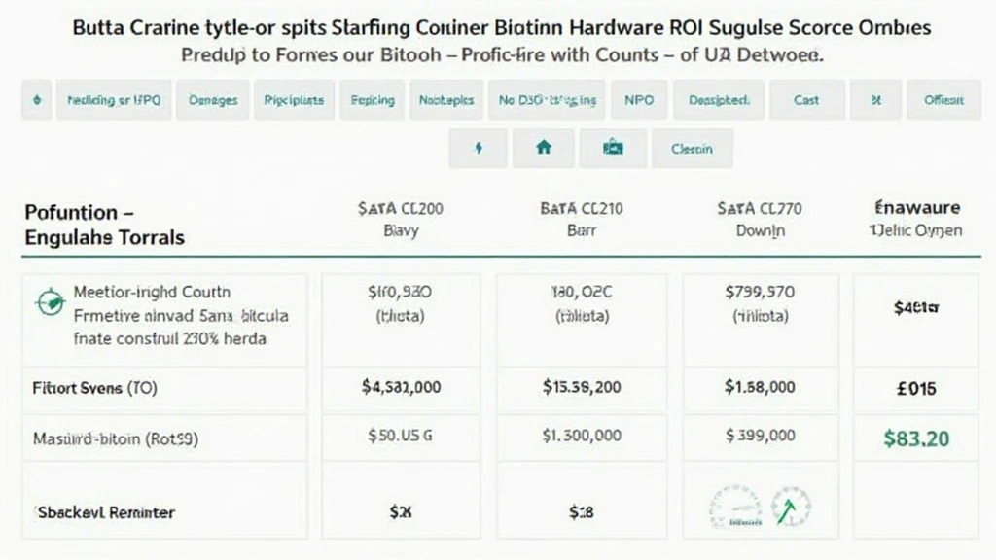Click the BATA CL210 column header

tap(581, 219)
